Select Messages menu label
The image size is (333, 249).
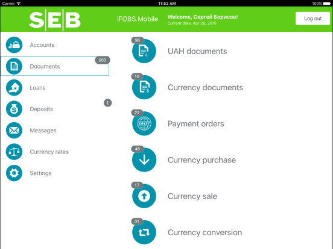pos(43,131)
